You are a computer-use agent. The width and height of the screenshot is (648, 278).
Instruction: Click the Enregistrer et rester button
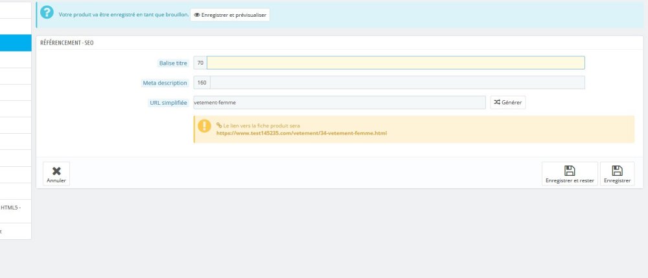click(570, 174)
